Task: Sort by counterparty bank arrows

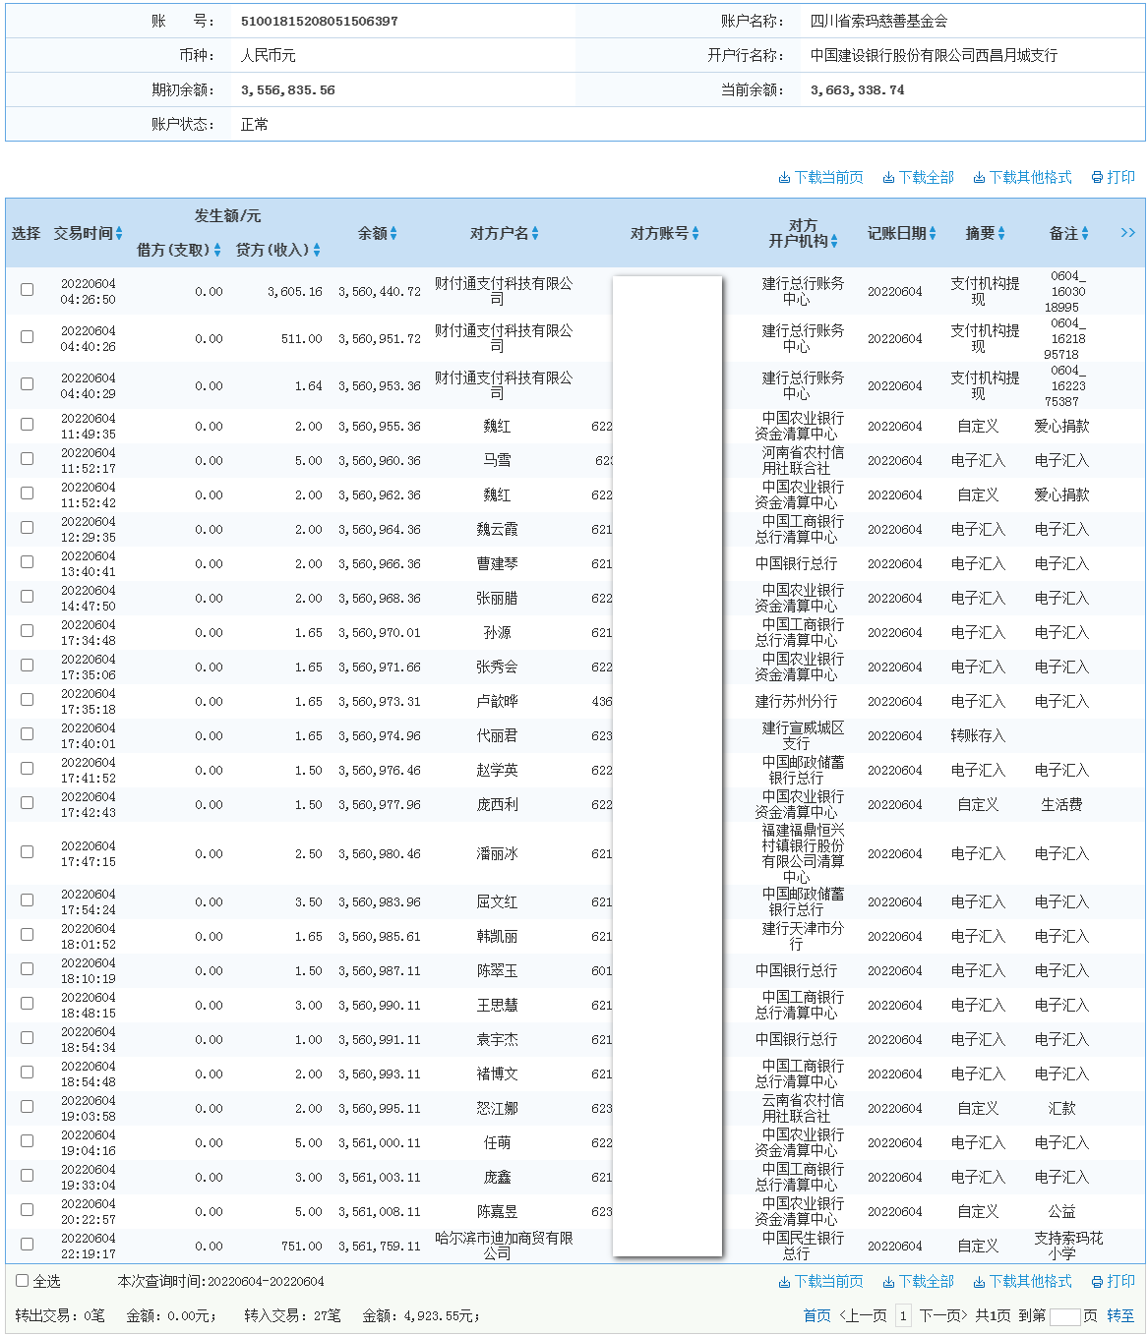Action: click(x=834, y=241)
